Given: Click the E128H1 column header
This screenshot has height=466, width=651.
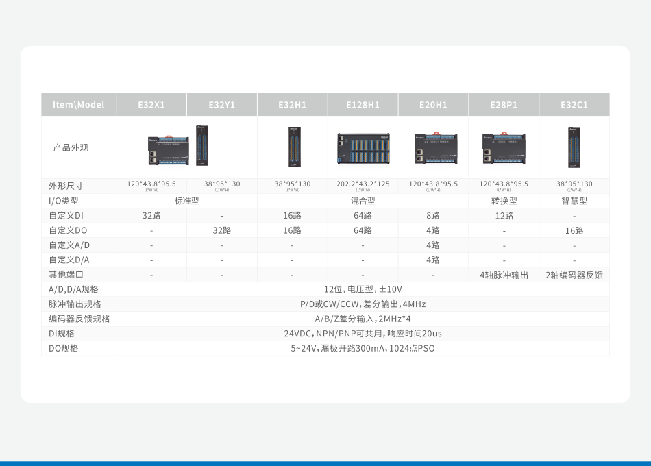Looking at the screenshot, I should click(363, 105).
